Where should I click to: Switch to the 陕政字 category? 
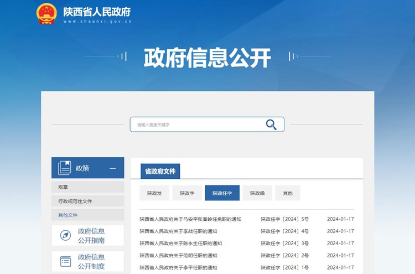tap(187, 193)
